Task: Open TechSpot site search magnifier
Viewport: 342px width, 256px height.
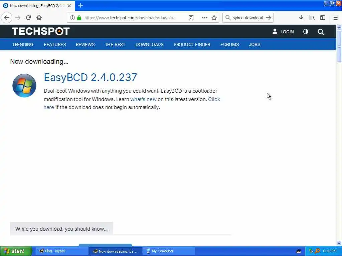Action: [x=321, y=32]
